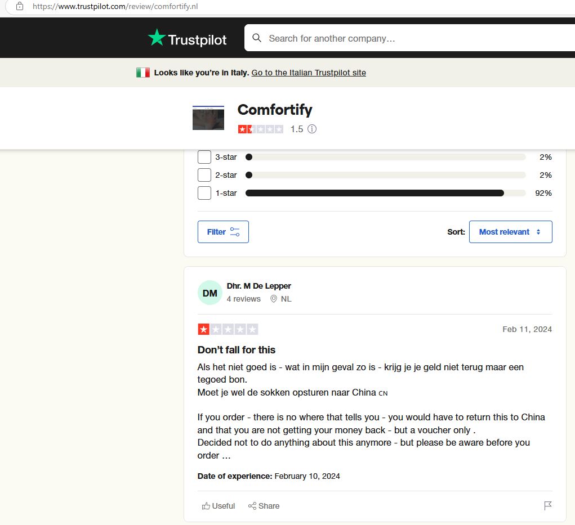Screen dimensions: 575x525
Task: Check the 3-star filter checkbox
Action: 204,157
